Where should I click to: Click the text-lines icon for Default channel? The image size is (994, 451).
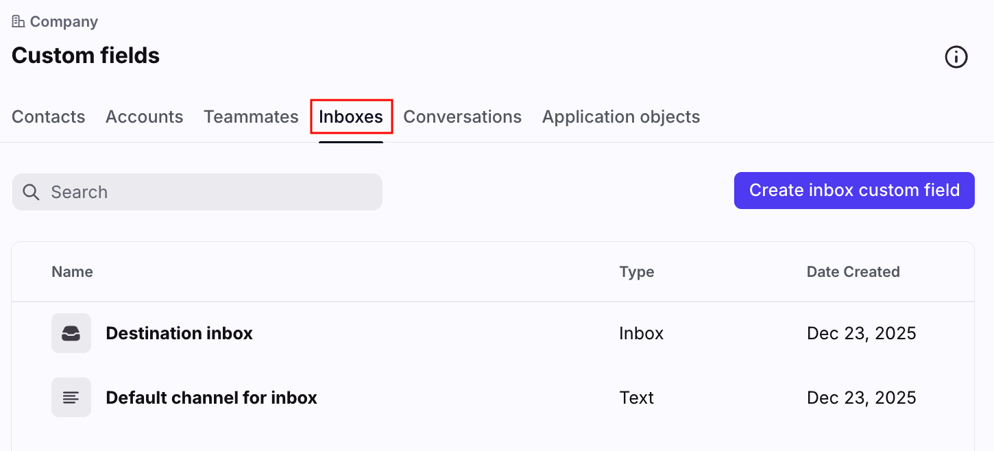point(71,398)
